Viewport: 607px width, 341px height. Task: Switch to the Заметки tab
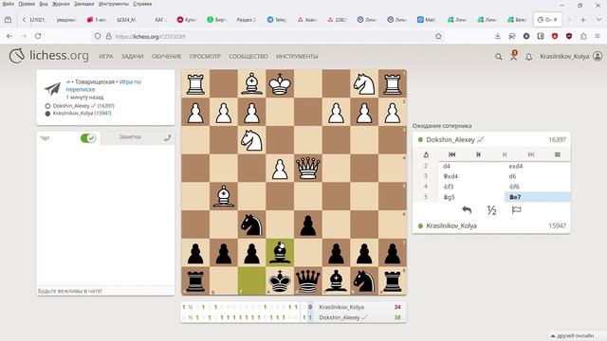pos(130,136)
